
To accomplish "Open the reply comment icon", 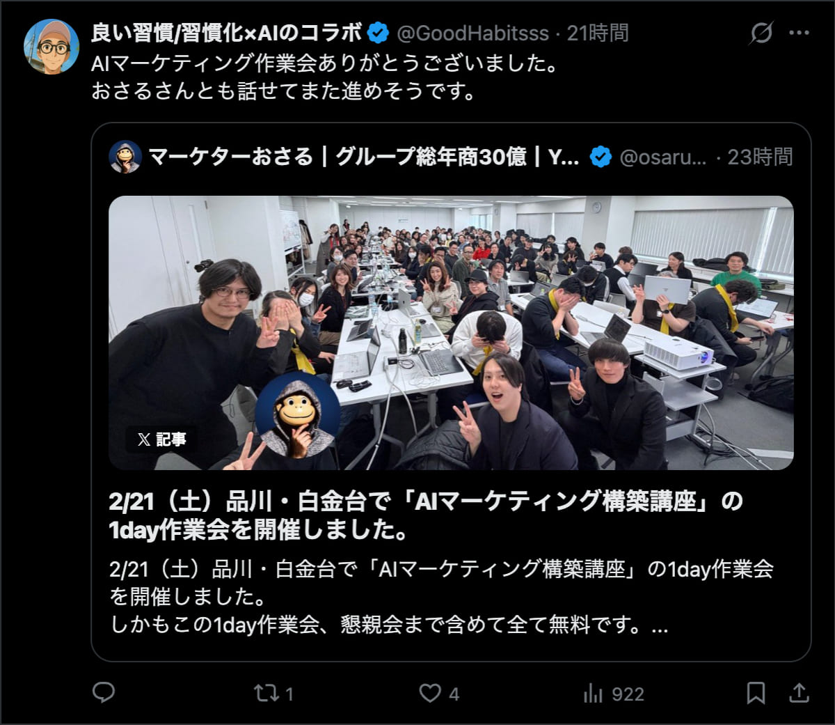I will pos(104,692).
